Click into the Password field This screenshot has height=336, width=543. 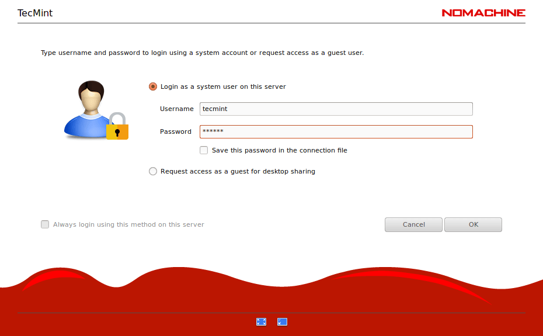tap(336, 131)
